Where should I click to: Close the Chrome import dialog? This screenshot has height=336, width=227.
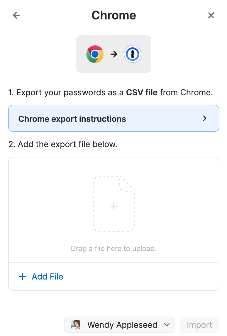pyautogui.click(x=211, y=15)
